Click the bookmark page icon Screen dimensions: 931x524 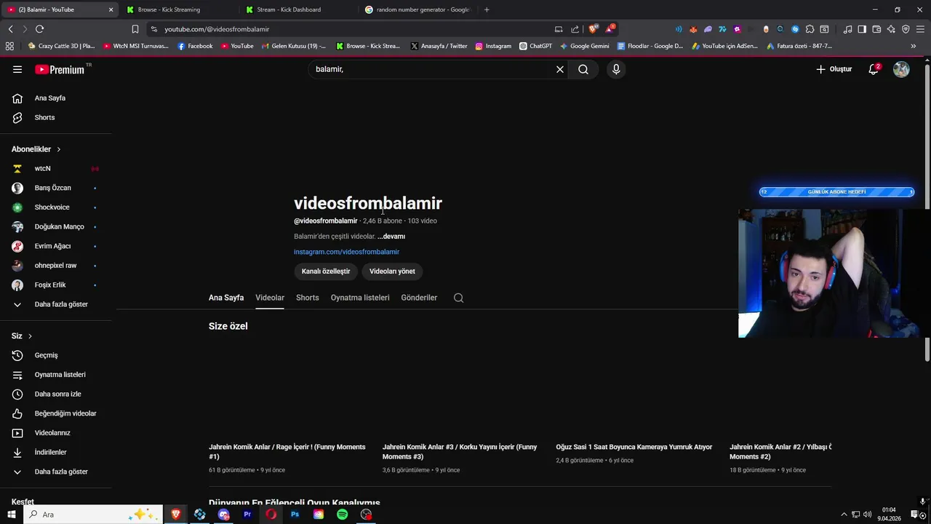[135, 29]
